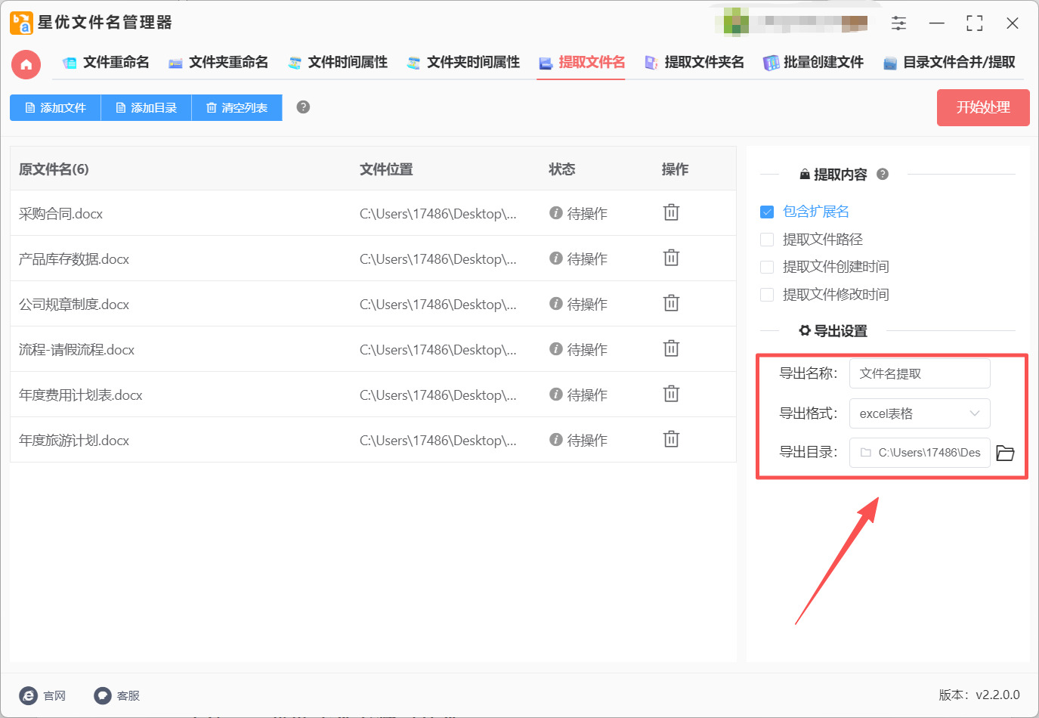Viewport: 1039px width, 718px height.
Task: Enable the 提取文件修改时间 checkbox
Action: (767, 295)
